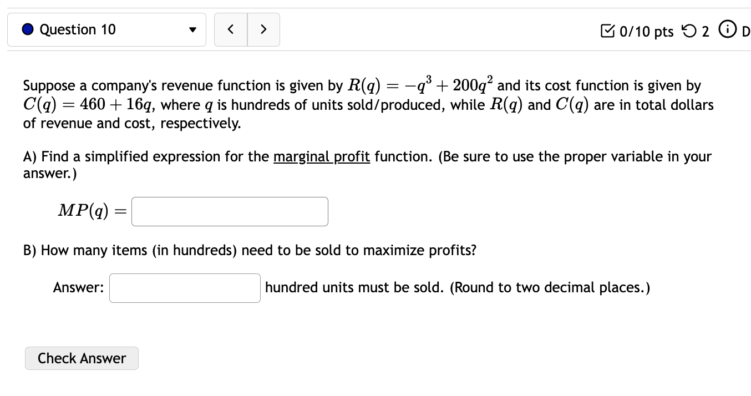The height and width of the screenshot is (396, 751).
Task: Click the underlined marginal profit text
Action: click(x=321, y=156)
